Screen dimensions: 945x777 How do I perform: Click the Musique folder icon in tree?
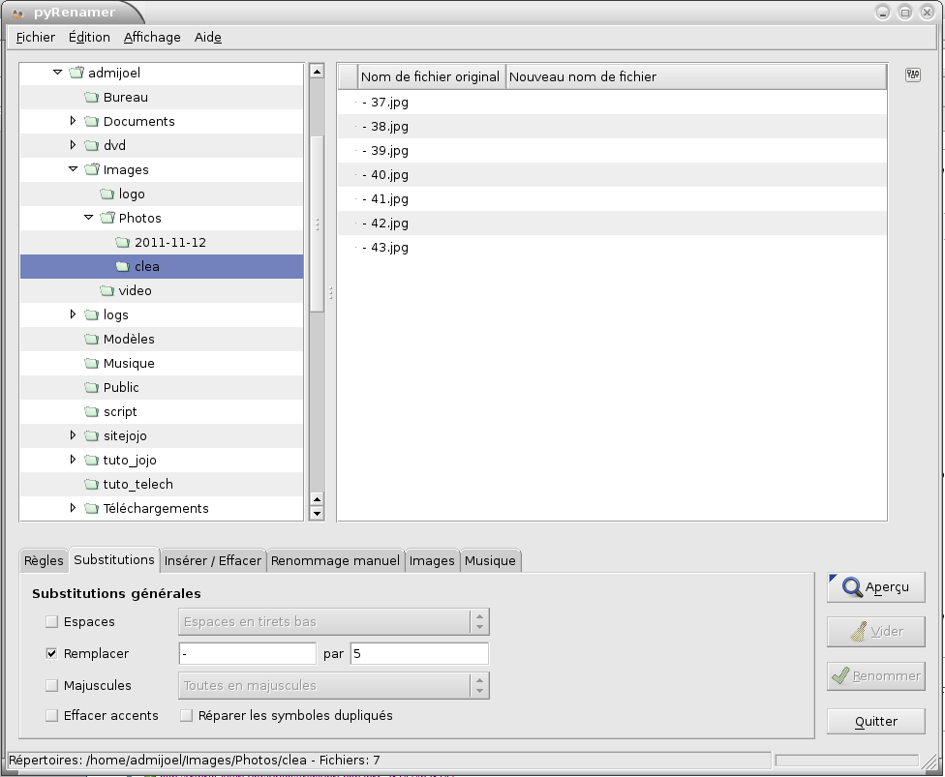click(91, 364)
